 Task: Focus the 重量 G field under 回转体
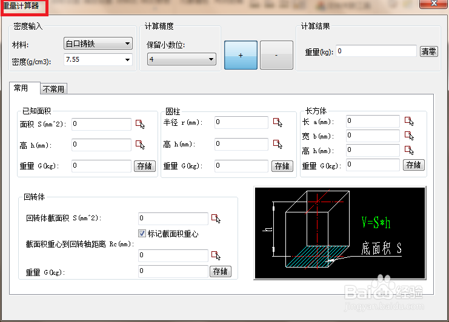[x=173, y=271]
